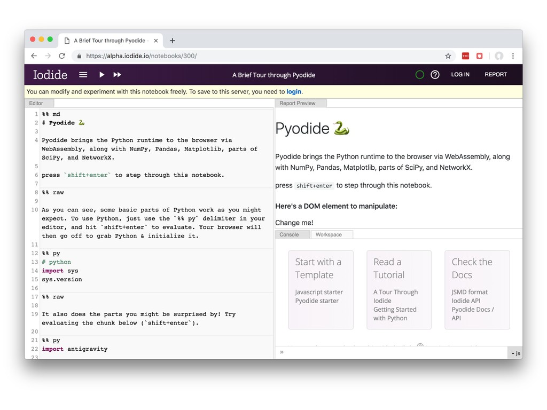Click the red shield extension icon

479,56
